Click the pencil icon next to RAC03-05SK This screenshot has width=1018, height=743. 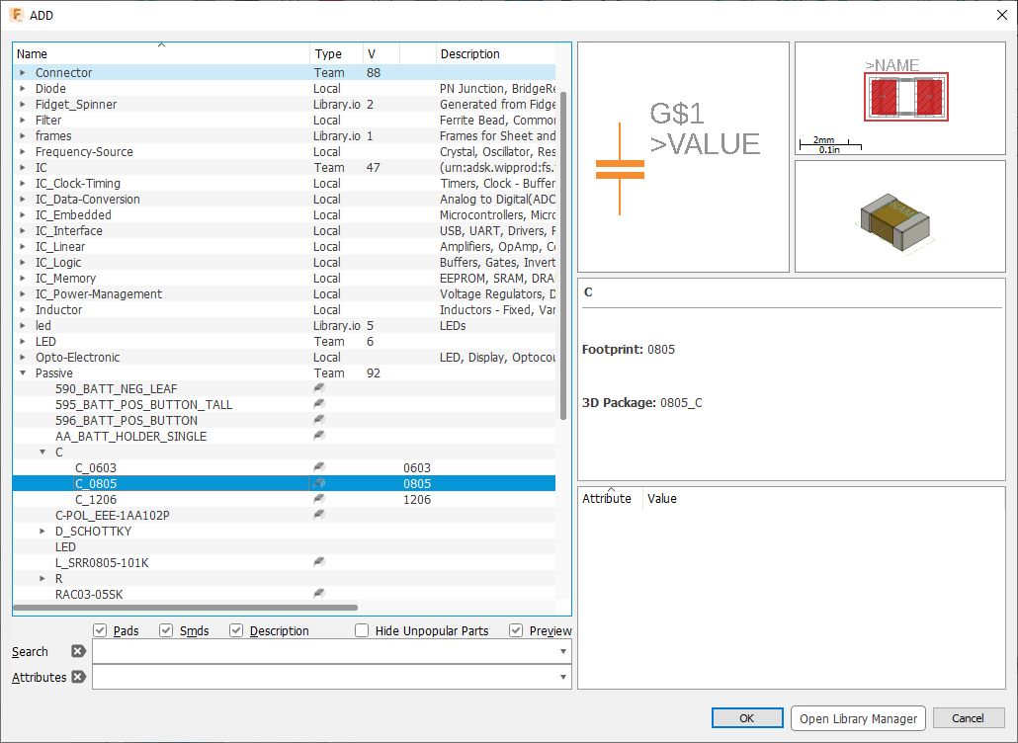(x=318, y=594)
